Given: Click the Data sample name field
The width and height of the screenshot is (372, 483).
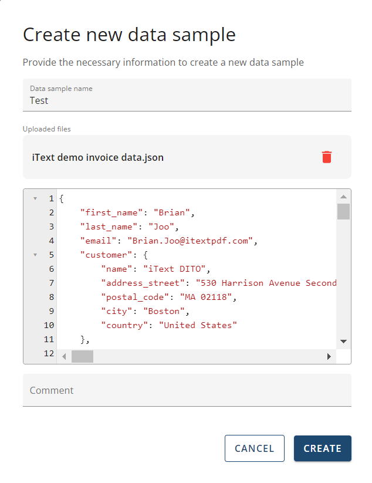Looking at the screenshot, I should point(187,100).
